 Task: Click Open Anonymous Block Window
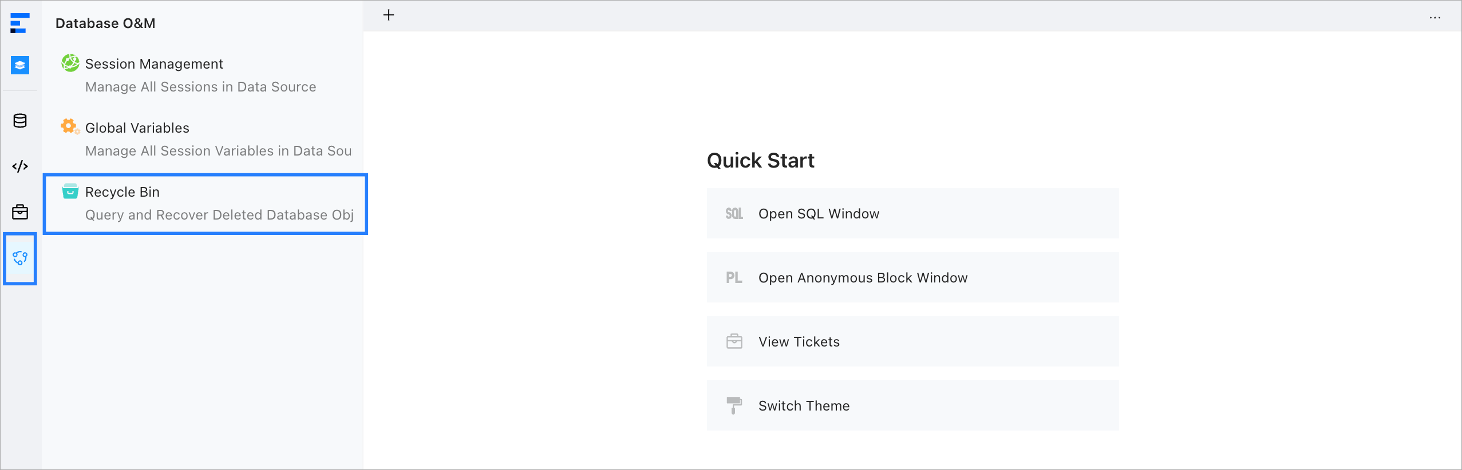(862, 278)
